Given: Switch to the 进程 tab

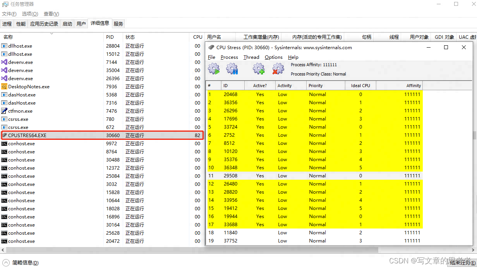Looking at the screenshot, I should tap(7, 24).
